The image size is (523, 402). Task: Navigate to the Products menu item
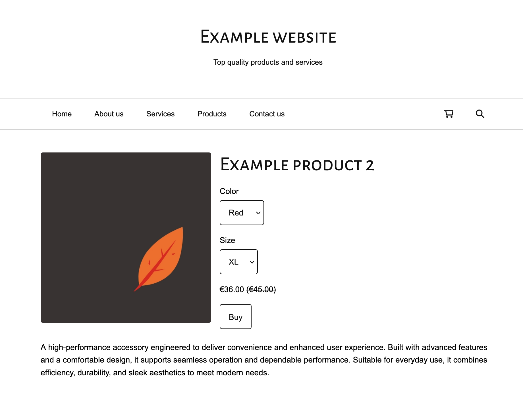coord(212,114)
